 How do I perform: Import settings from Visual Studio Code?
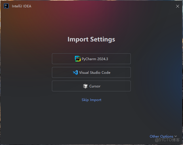(91, 72)
